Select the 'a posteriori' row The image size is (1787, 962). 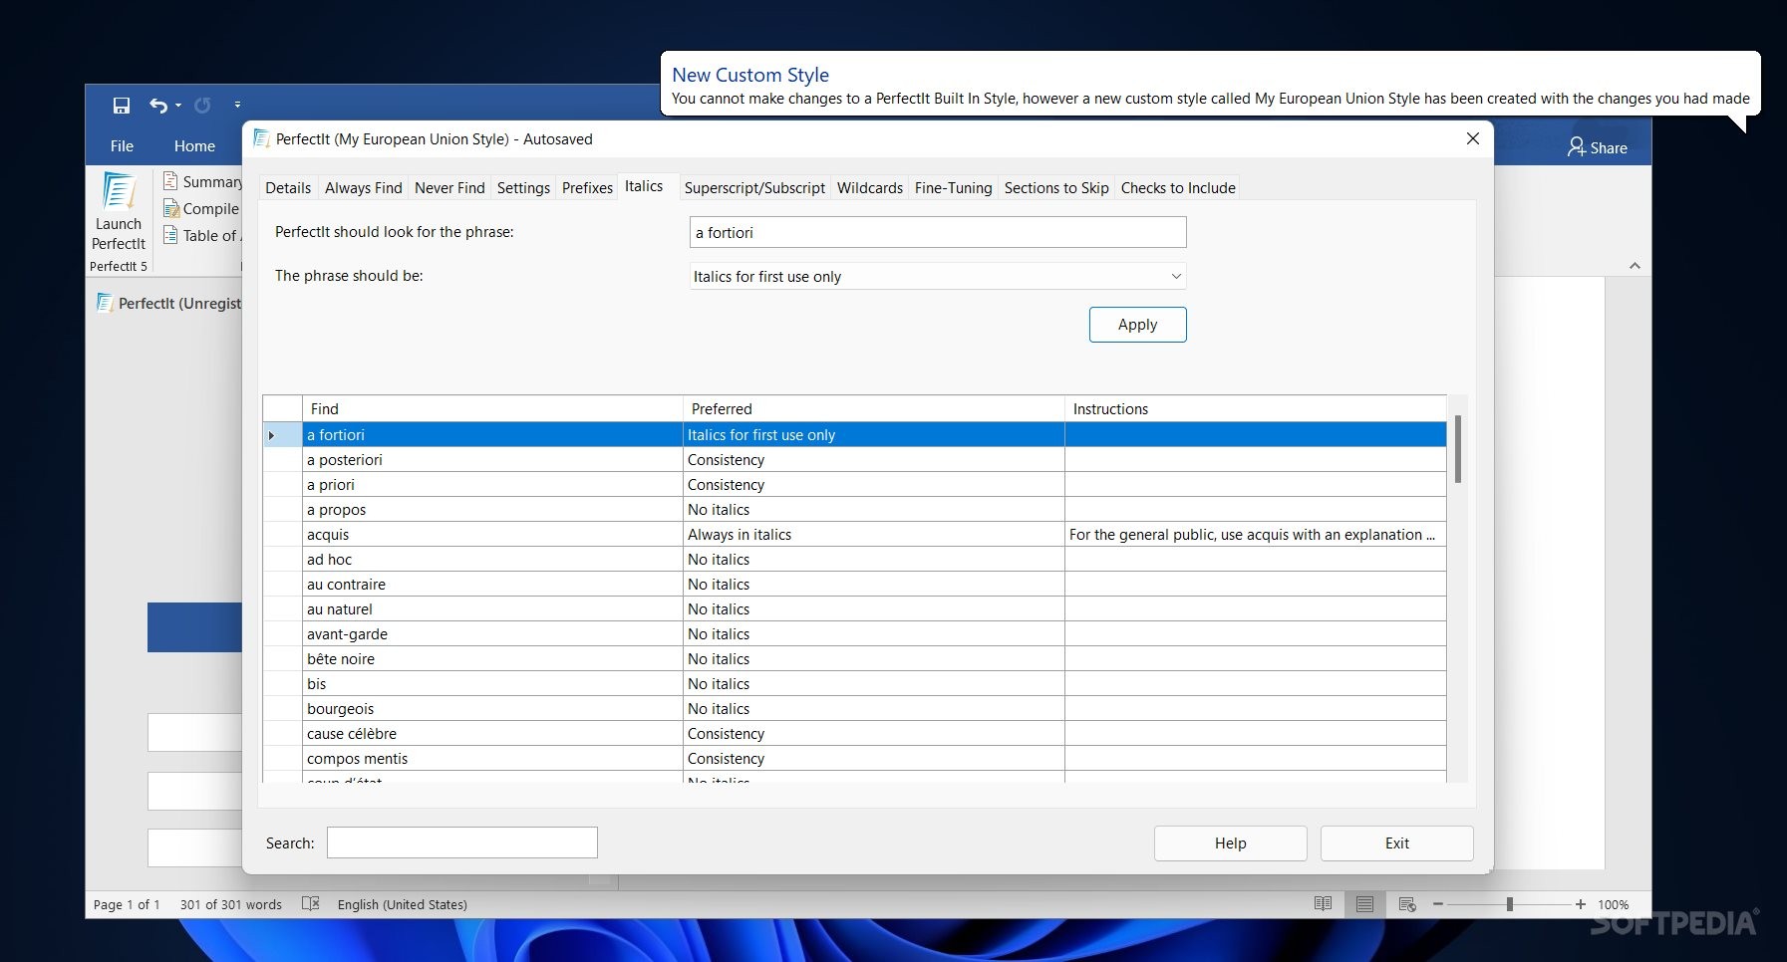tap(855, 459)
